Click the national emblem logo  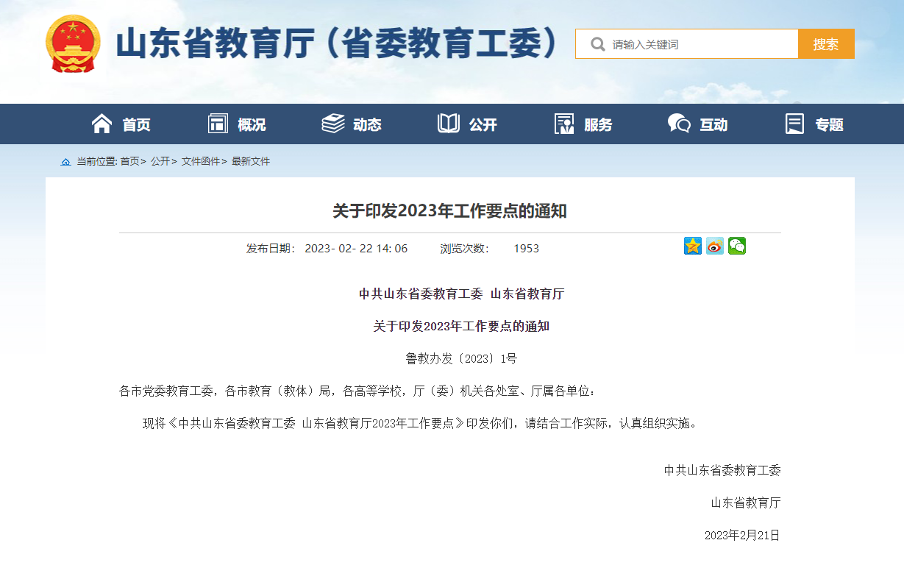point(72,44)
